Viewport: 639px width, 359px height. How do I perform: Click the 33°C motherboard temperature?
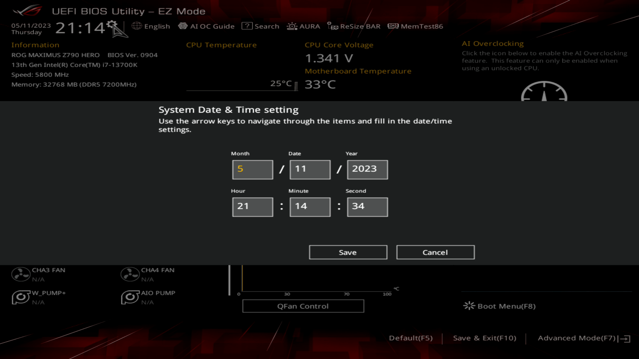pos(320,84)
